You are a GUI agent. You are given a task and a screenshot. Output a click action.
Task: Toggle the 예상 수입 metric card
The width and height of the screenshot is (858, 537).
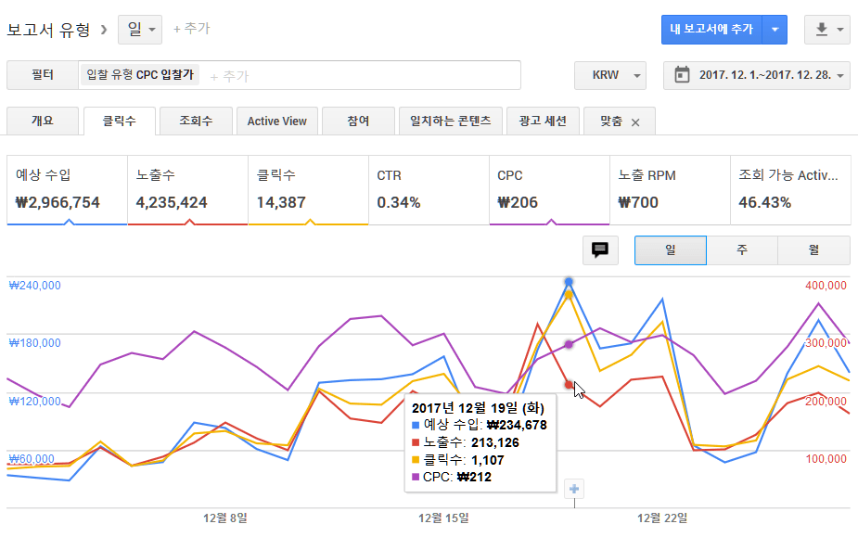point(66,189)
